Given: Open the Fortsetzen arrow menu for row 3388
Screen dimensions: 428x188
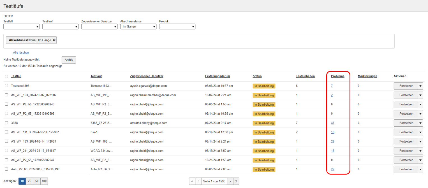Looking at the screenshot, I should pos(420,123).
